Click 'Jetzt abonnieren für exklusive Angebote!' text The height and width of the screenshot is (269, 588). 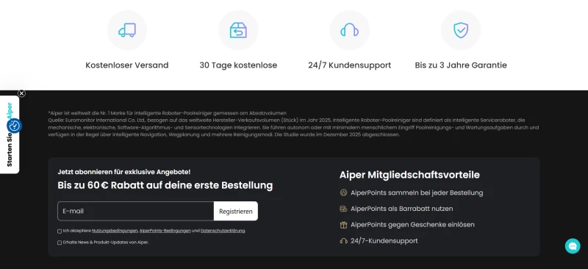[x=124, y=172]
